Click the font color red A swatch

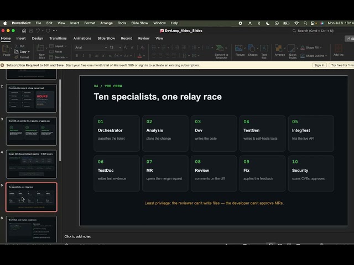[140, 56]
